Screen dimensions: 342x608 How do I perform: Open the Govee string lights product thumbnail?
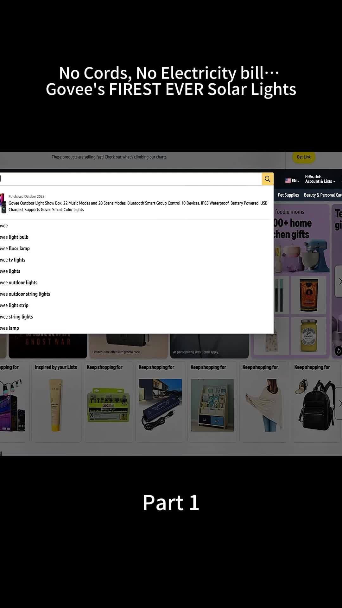click(13, 405)
